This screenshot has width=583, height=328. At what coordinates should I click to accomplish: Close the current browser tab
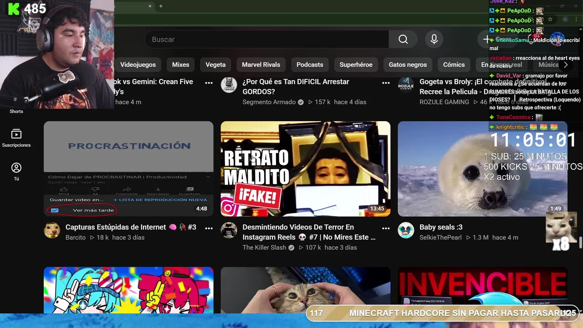150,6
